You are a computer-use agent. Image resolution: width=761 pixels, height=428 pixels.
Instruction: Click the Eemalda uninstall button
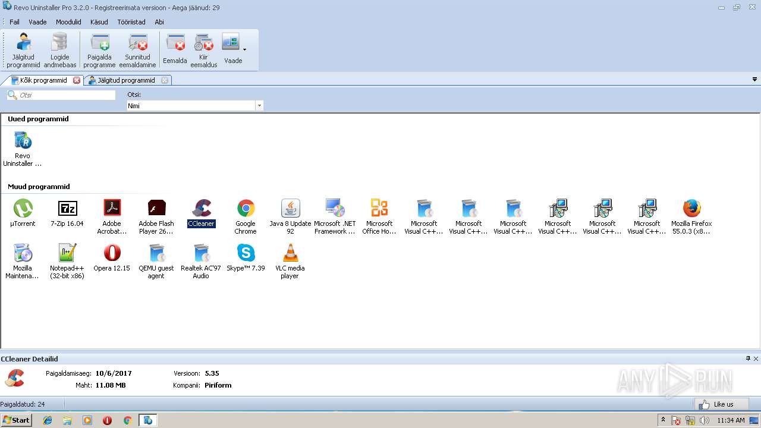(x=175, y=51)
